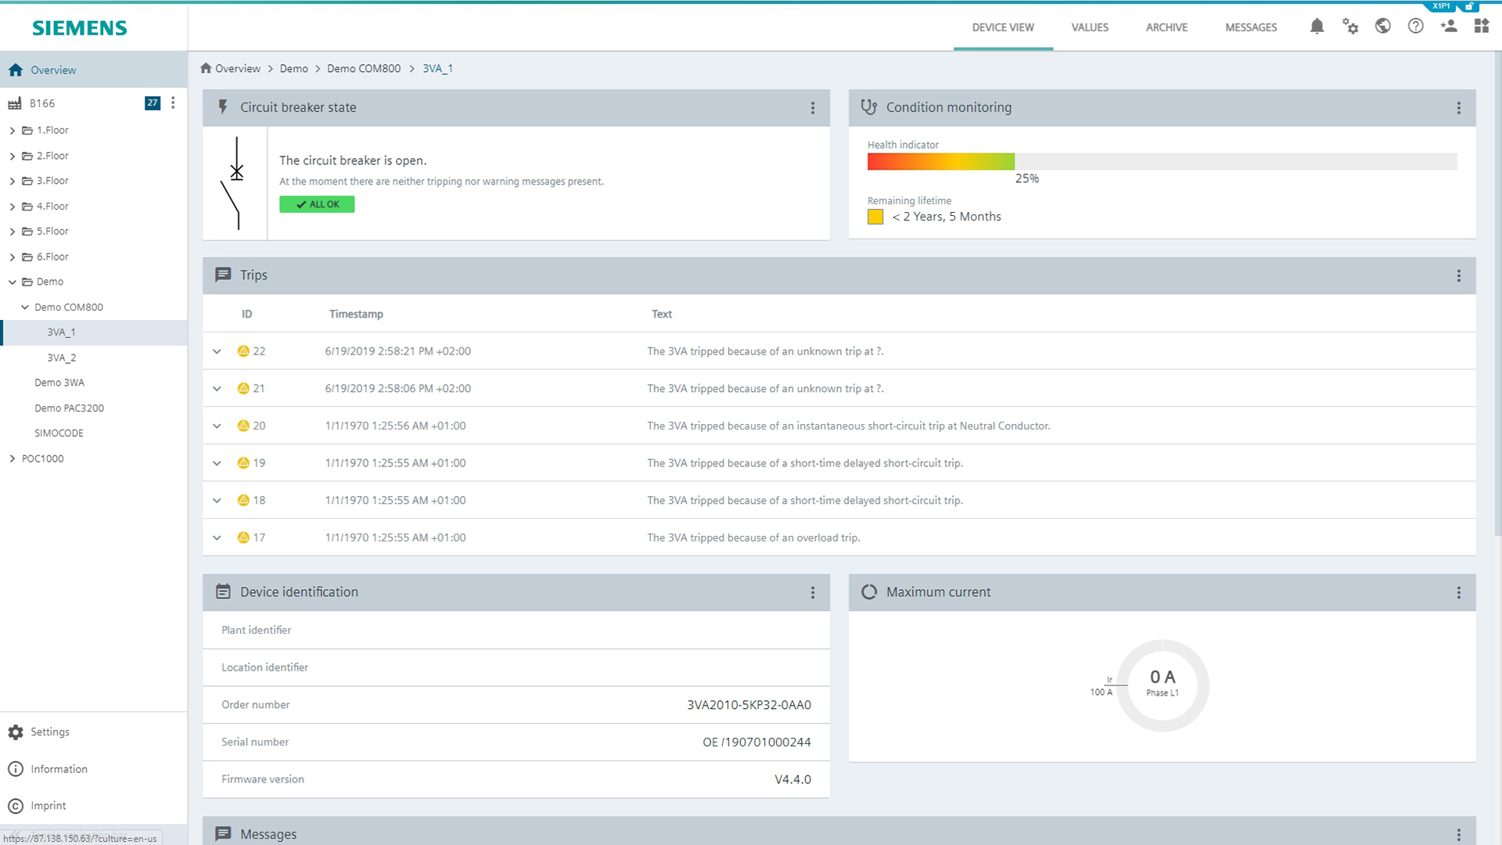This screenshot has width=1502, height=845.
Task: Expand the POC1000 tree node
Action: click(12, 458)
